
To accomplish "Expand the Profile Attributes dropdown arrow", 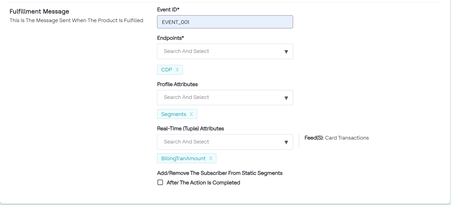I will (286, 98).
